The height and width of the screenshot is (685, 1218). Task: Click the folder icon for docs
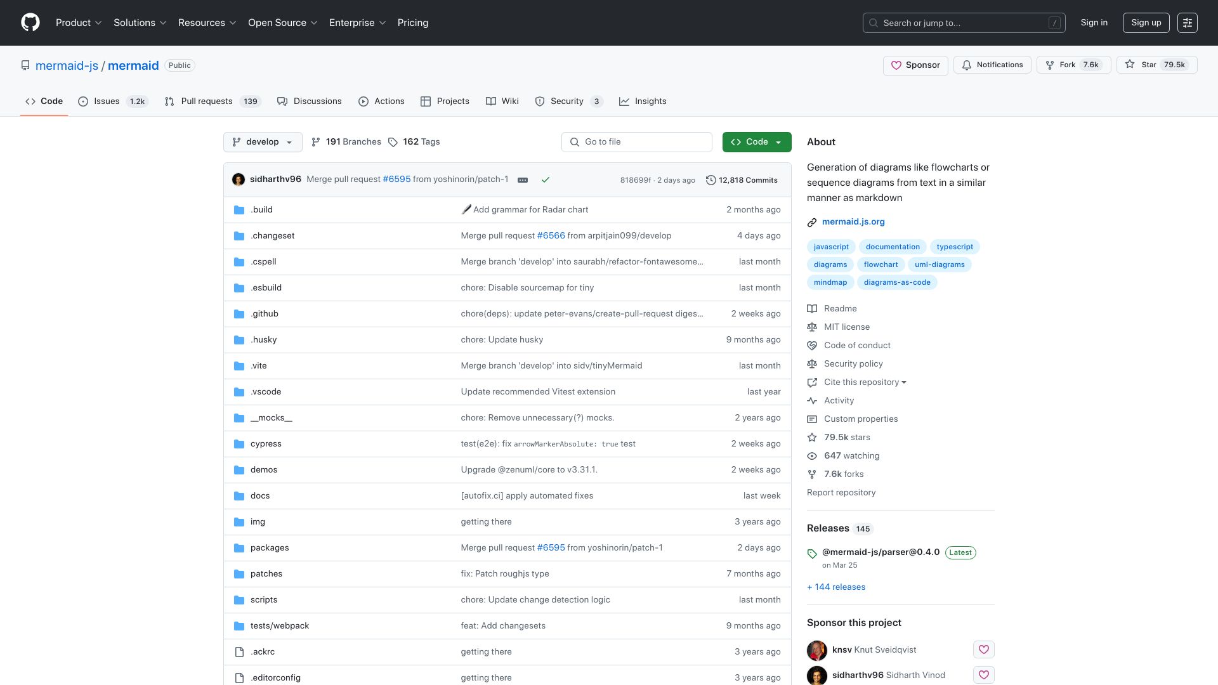[x=239, y=496]
